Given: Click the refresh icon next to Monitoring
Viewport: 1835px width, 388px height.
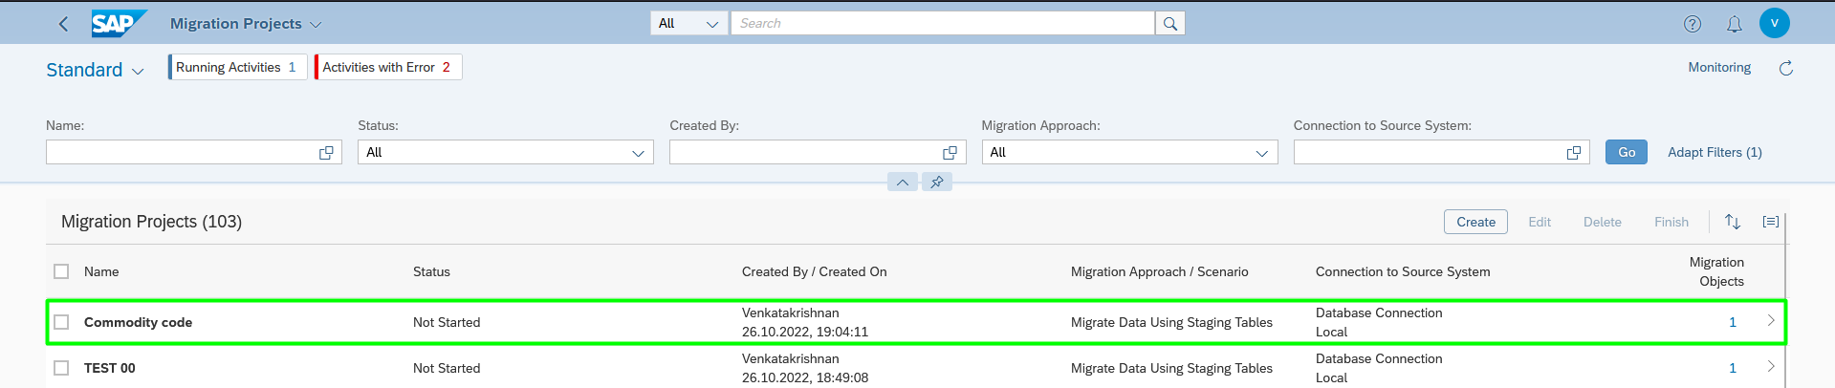Looking at the screenshot, I should 1785,68.
